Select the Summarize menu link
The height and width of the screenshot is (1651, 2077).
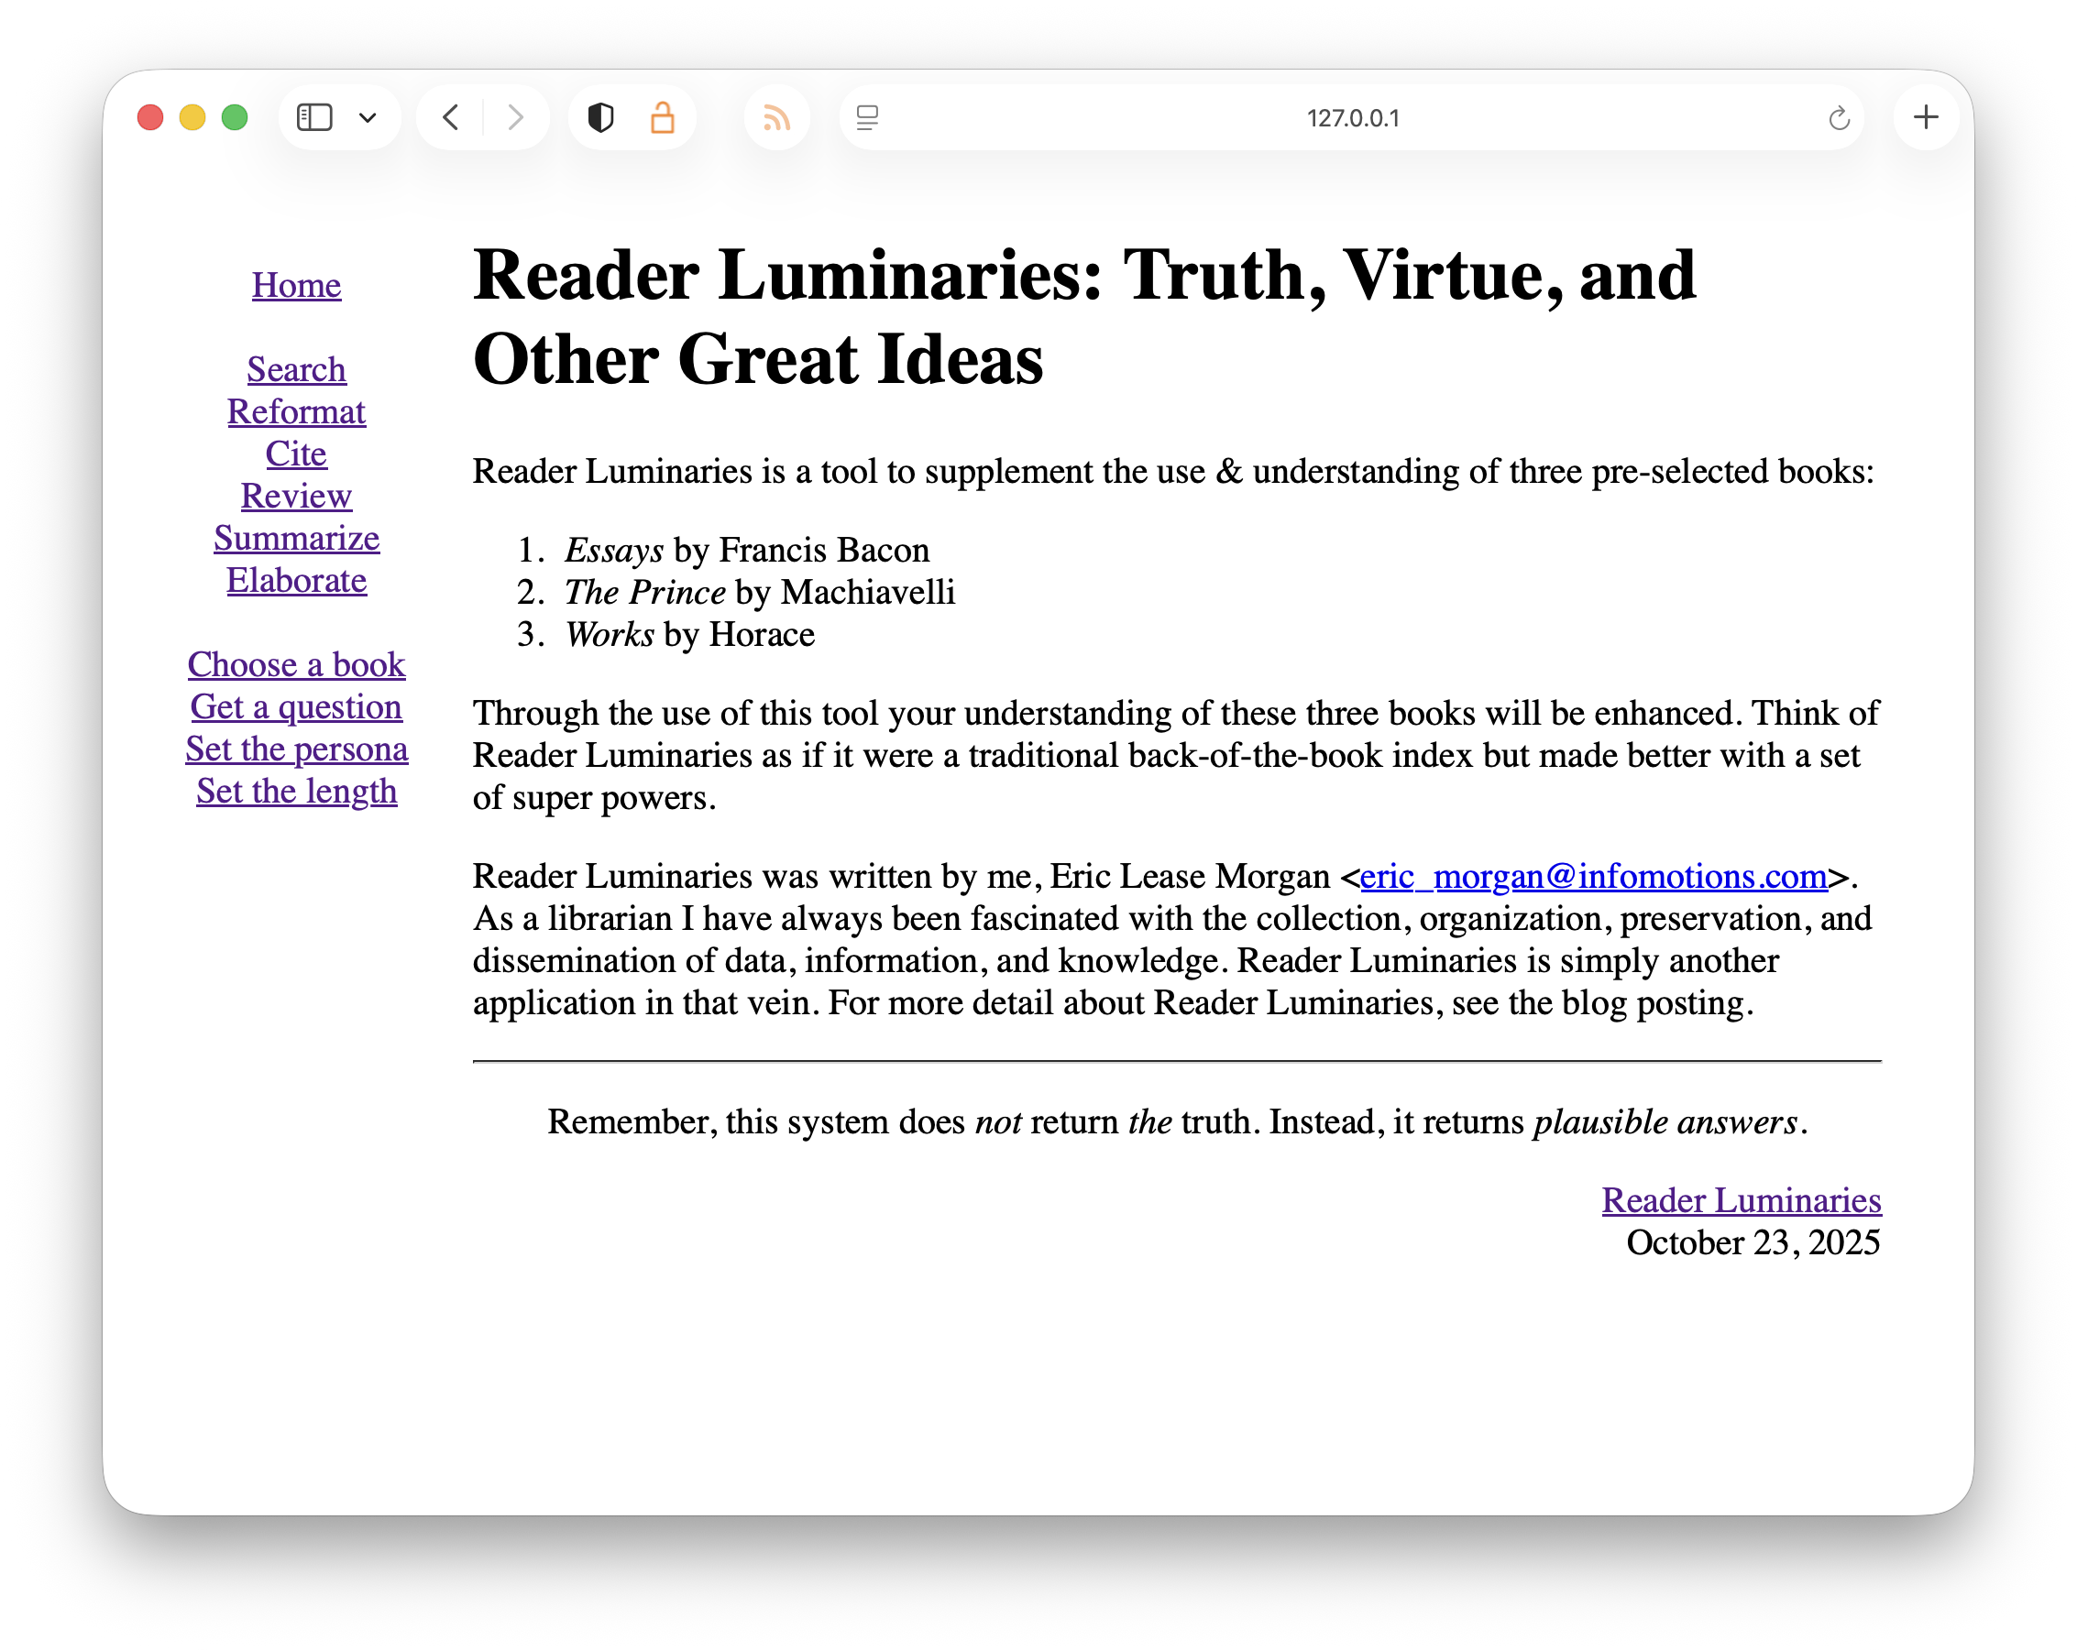click(x=296, y=538)
